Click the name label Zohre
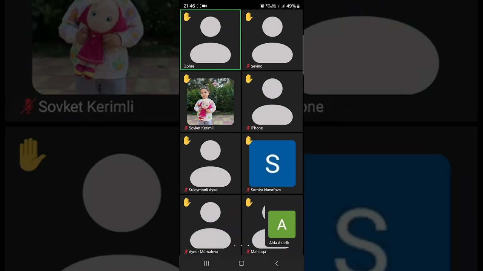The image size is (483, 271). click(189, 66)
